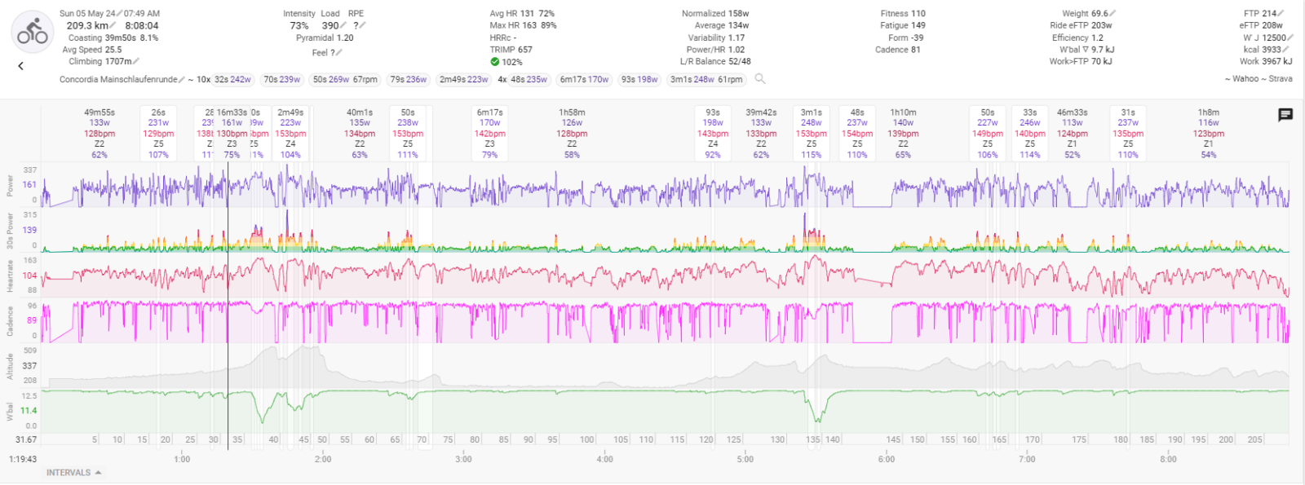Click the Pyramidal 1.20 value
The width and height of the screenshot is (1305, 485).
325,37
